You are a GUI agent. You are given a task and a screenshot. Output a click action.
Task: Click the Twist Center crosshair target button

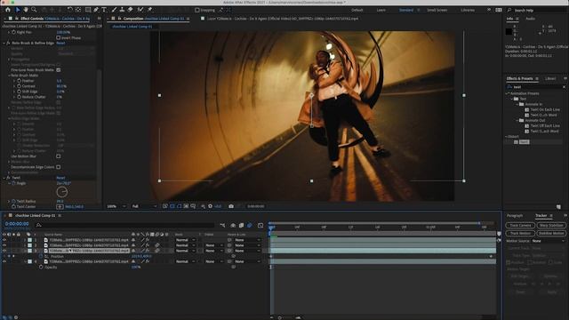click(60, 207)
